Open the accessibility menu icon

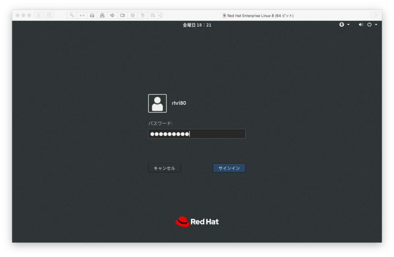coord(341,24)
